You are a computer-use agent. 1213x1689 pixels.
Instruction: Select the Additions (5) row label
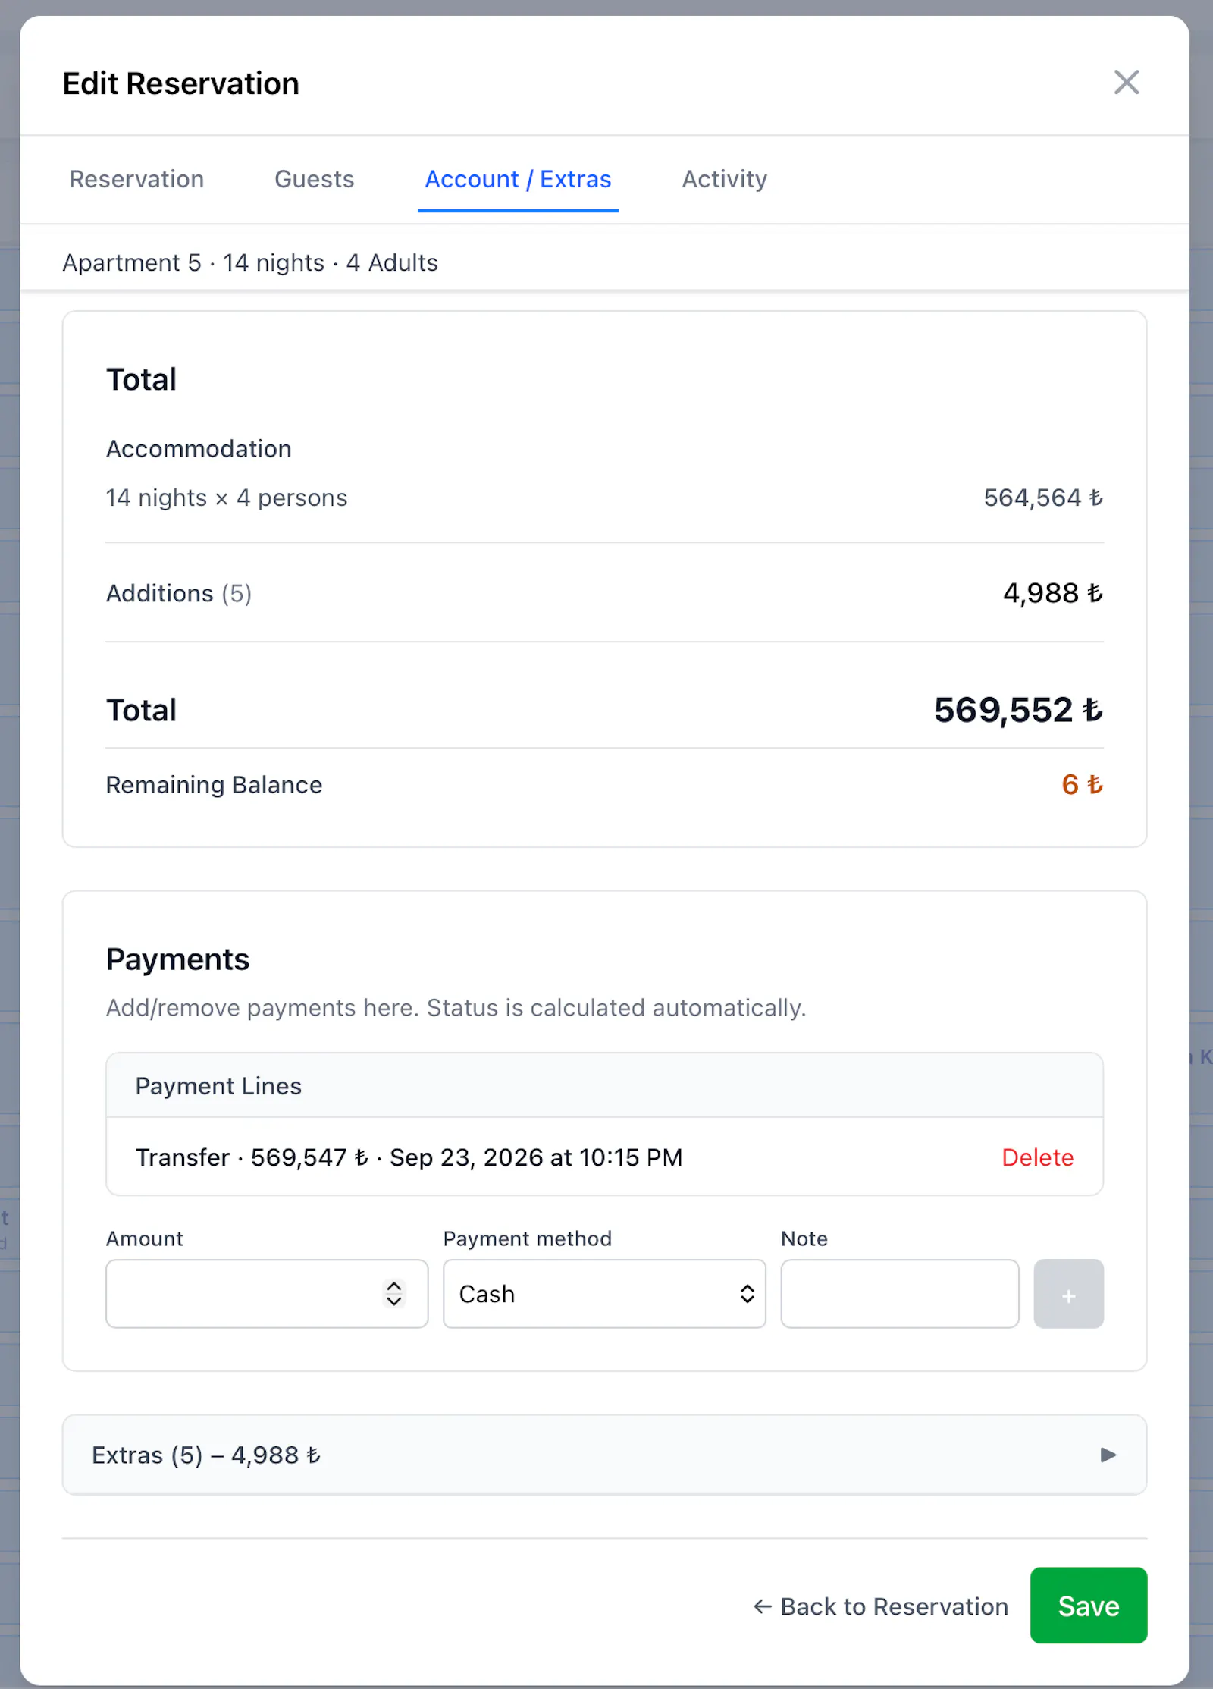click(x=179, y=593)
